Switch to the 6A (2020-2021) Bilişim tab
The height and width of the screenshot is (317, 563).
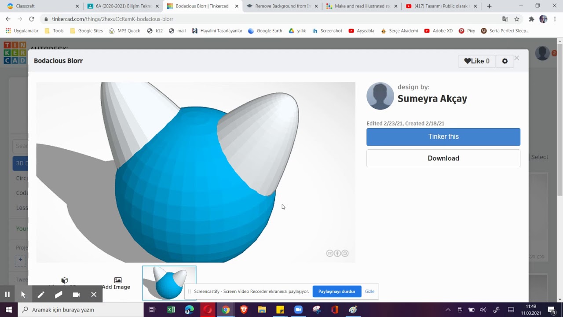click(123, 6)
